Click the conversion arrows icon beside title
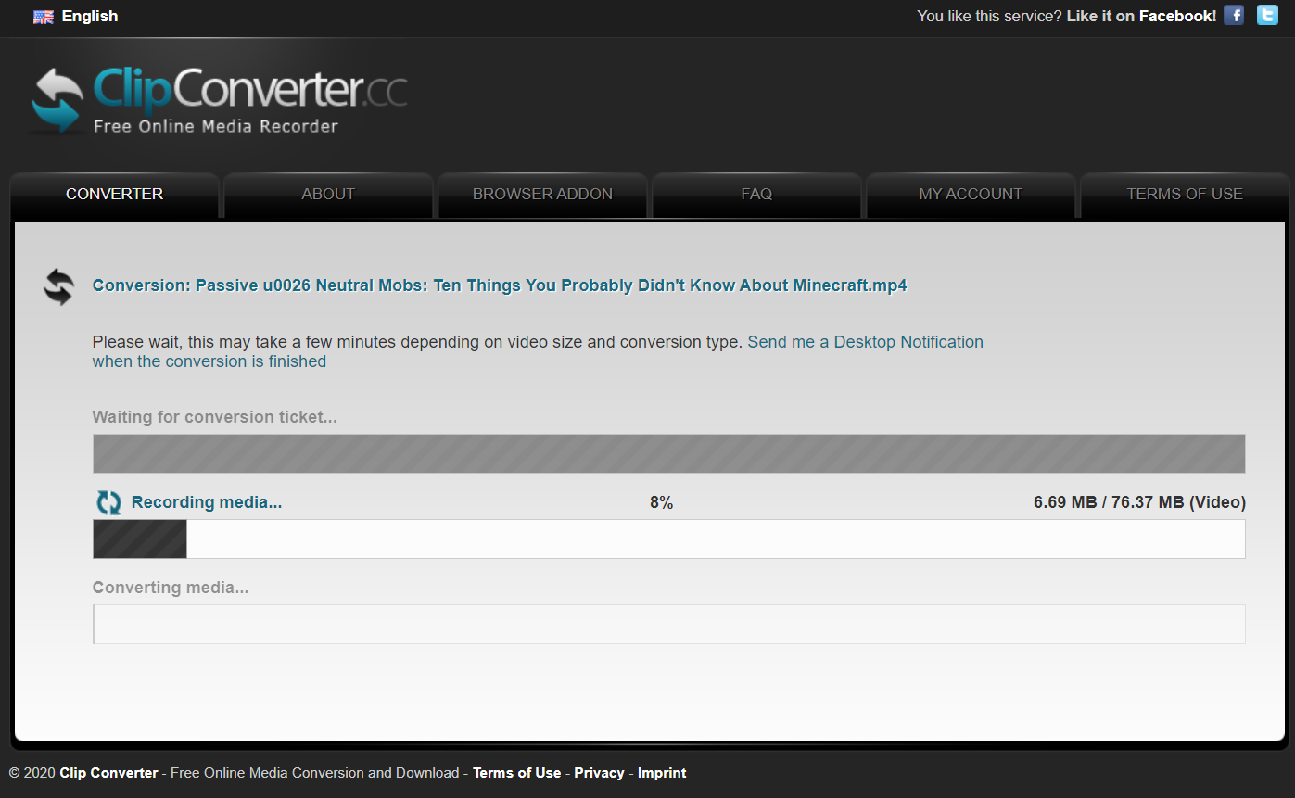Screen dimensions: 1295x798 point(58,286)
